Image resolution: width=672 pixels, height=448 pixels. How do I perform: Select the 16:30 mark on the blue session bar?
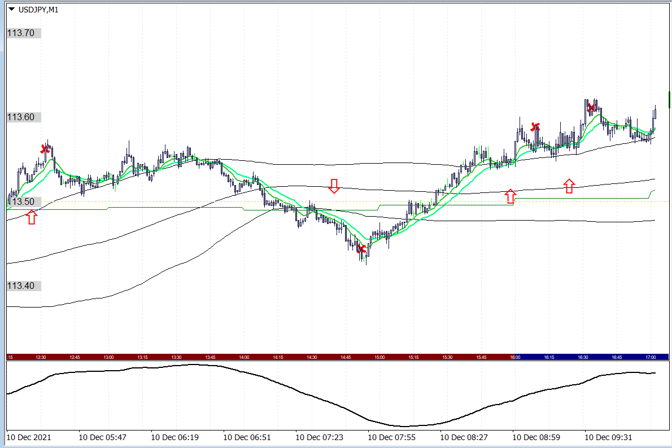point(583,357)
